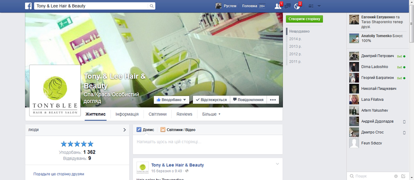Image resolution: width=414 pixels, height=180 pixels.
Task: Click the mobile phone icon beside Андрей Дудопадов
Action: [x=404, y=121]
